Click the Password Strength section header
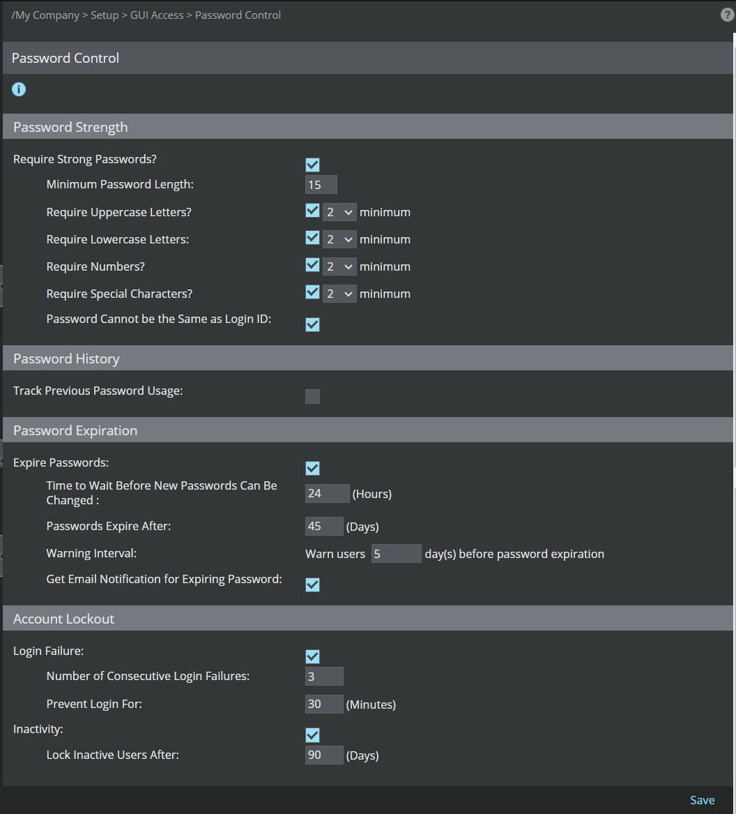 368,127
